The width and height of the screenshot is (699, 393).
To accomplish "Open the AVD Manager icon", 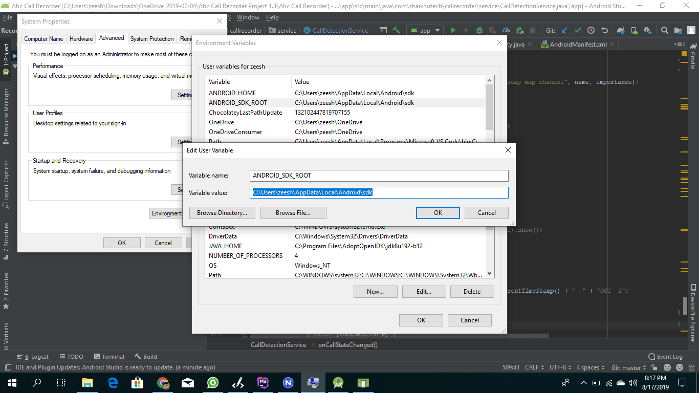I will (634, 30).
